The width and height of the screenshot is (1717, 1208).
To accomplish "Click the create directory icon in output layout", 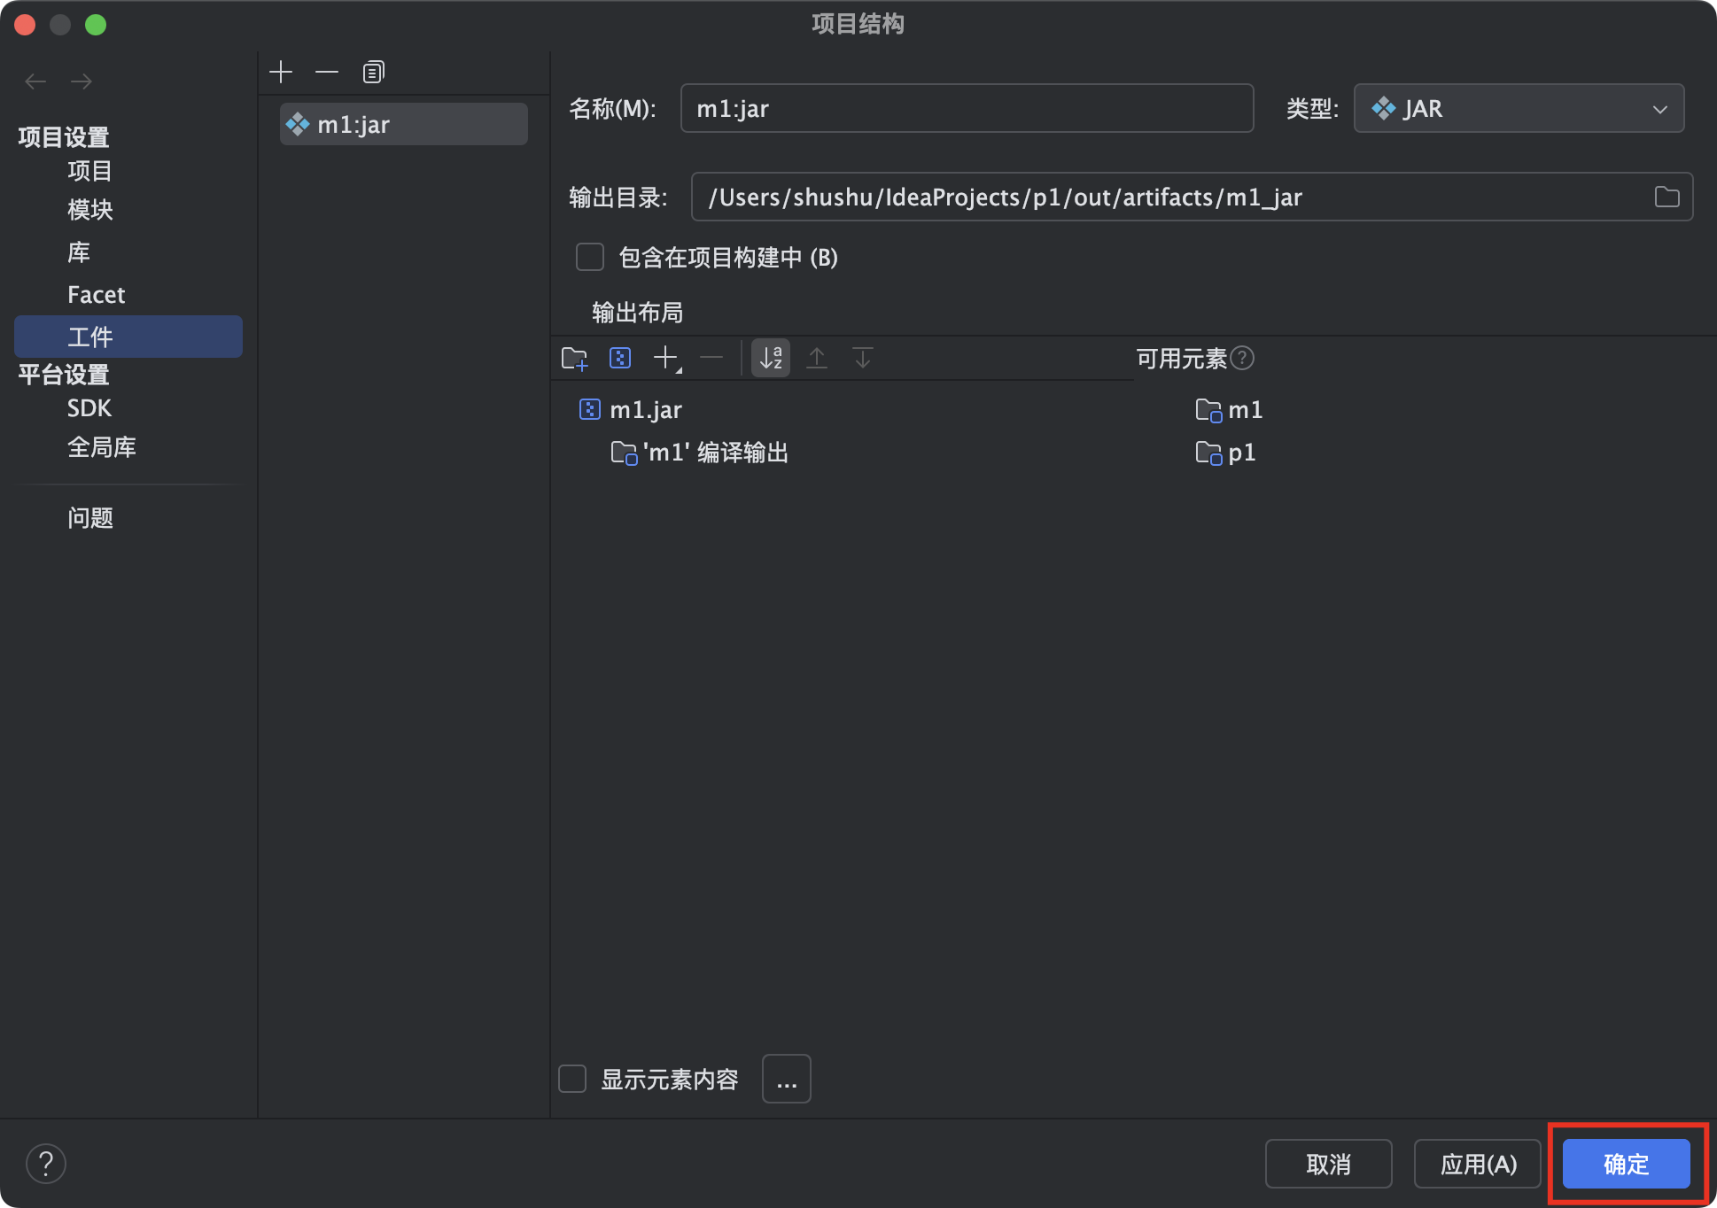I will pyautogui.click(x=574, y=358).
